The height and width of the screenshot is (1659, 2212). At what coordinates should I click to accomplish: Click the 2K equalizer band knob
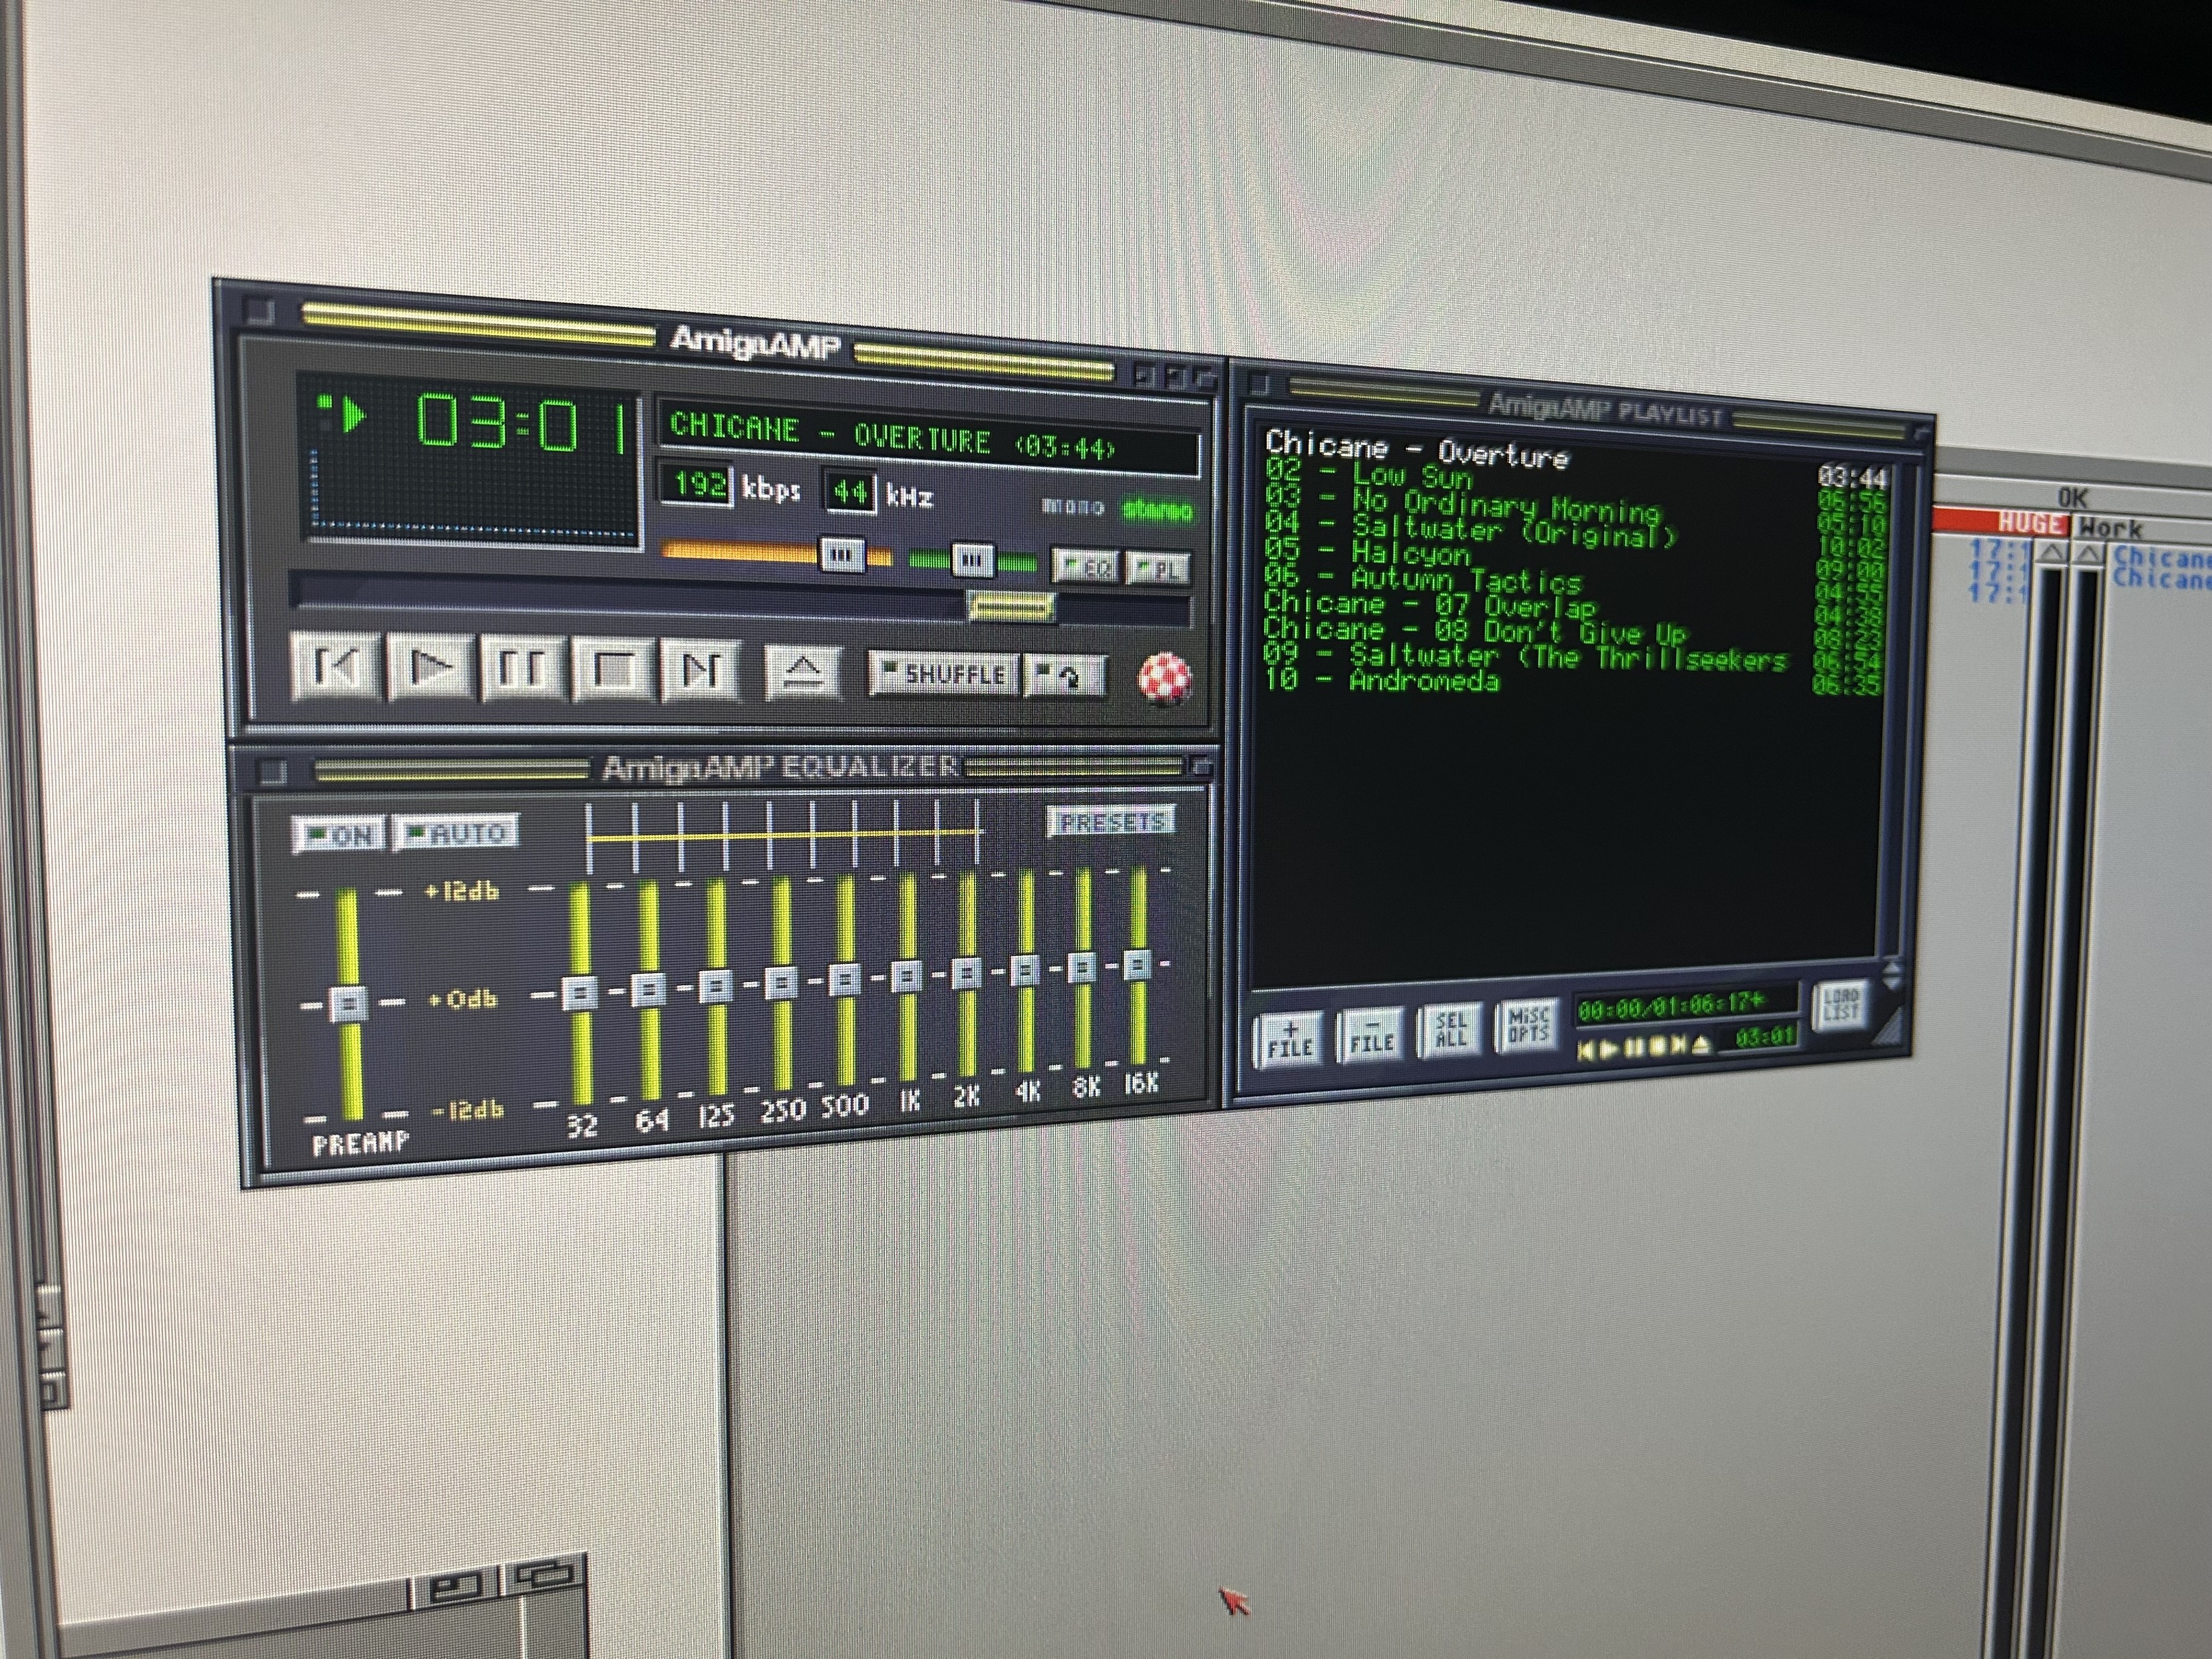tap(966, 973)
